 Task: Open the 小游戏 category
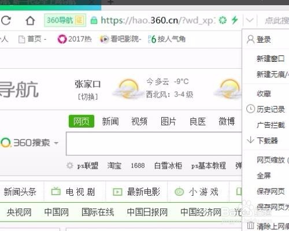click(197, 192)
